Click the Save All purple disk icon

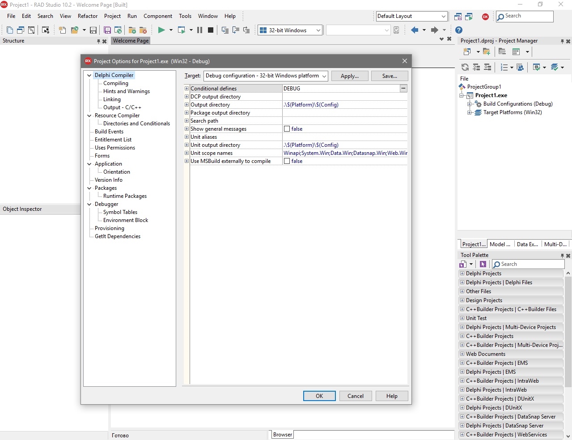(x=107, y=30)
